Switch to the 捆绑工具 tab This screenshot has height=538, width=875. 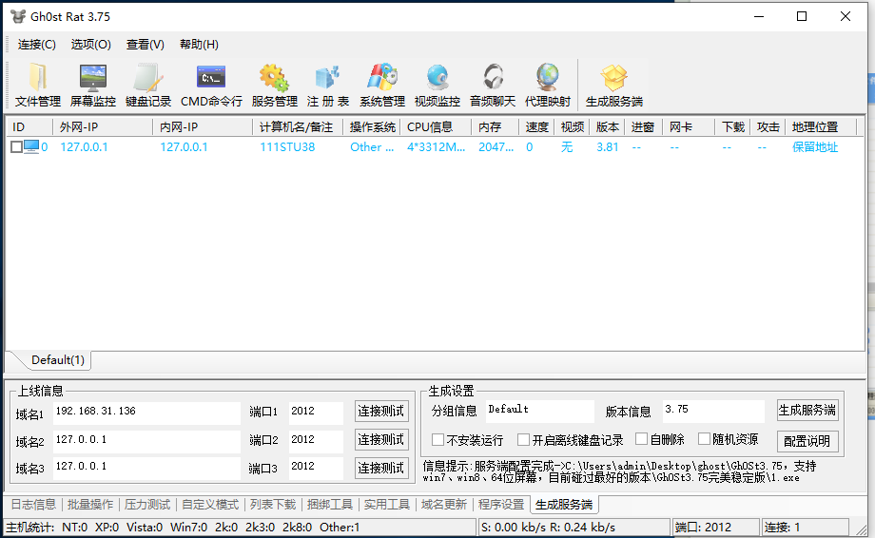coord(330,505)
